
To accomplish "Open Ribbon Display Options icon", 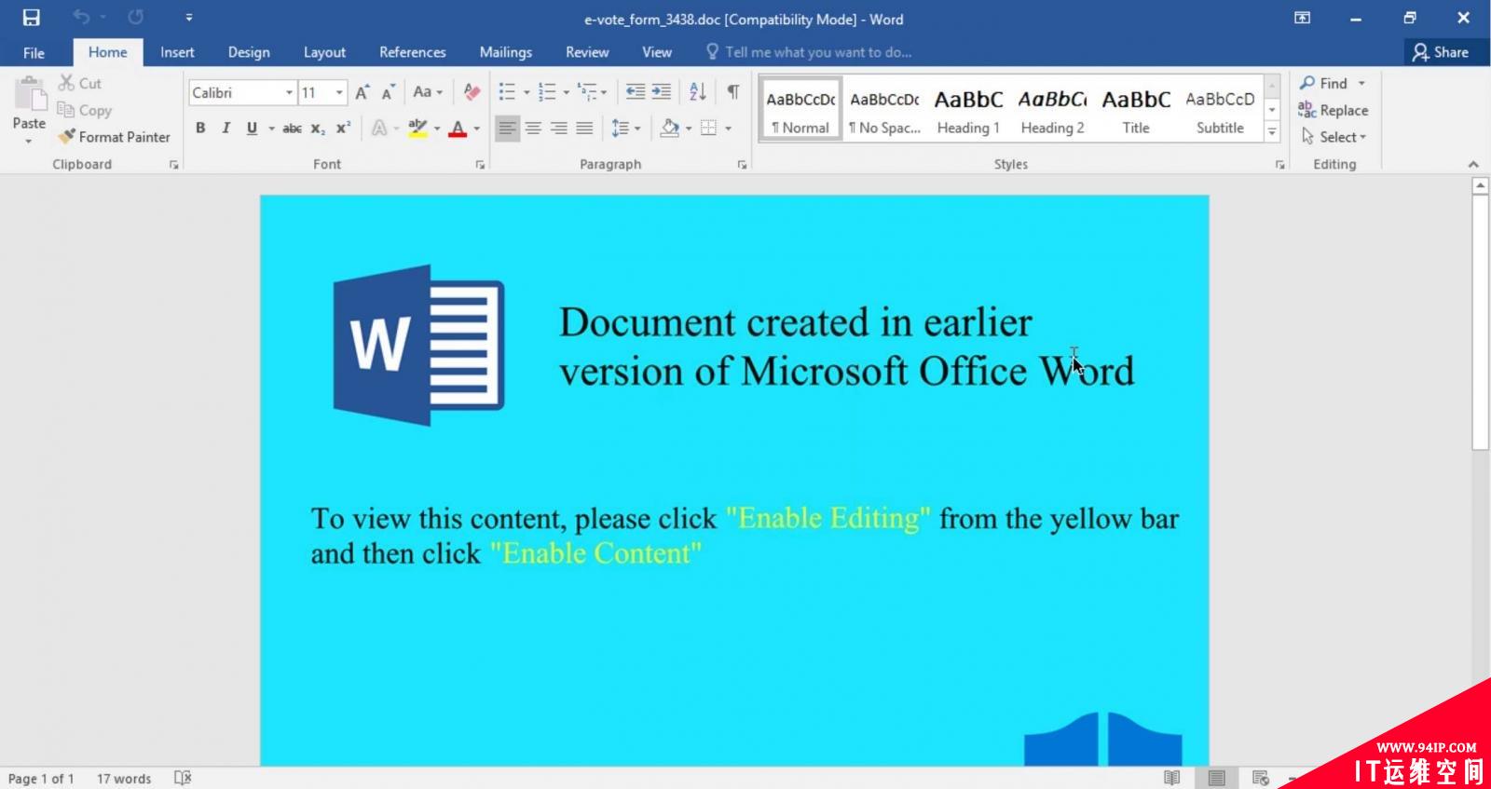I will pos(1303,18).
